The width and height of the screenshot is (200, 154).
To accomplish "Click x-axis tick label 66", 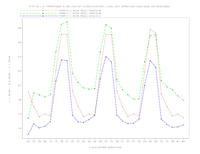I will (150, 141).
